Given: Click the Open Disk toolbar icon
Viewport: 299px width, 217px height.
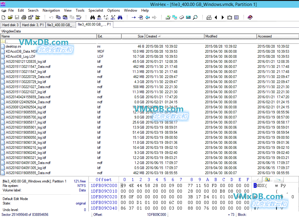Looking at the screenshot, I should (x=168, y=18).
